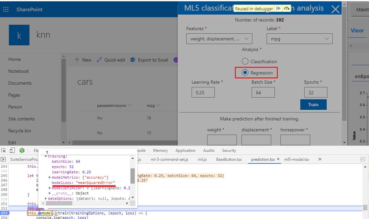
Task: Click the plus icon beside New
Action: [x=77, y=60]
